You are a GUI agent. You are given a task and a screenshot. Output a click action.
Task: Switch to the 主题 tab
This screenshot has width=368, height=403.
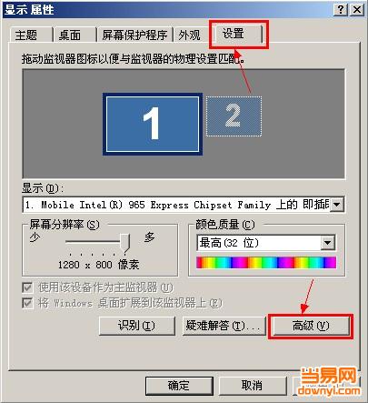26,35
